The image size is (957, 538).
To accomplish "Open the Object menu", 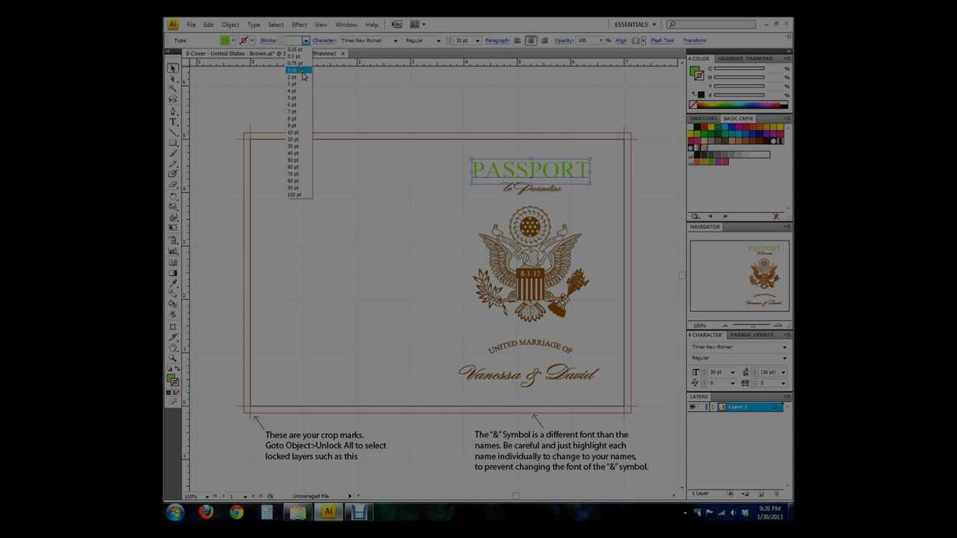I will point(230,25).
